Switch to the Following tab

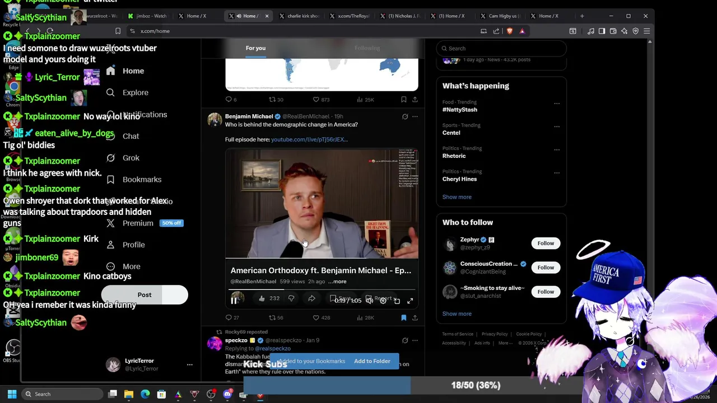click(367, 48)
